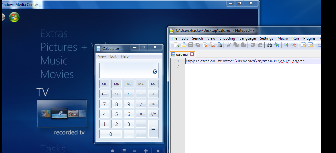
Task: Click the MS memory store button
Action: 129,84
